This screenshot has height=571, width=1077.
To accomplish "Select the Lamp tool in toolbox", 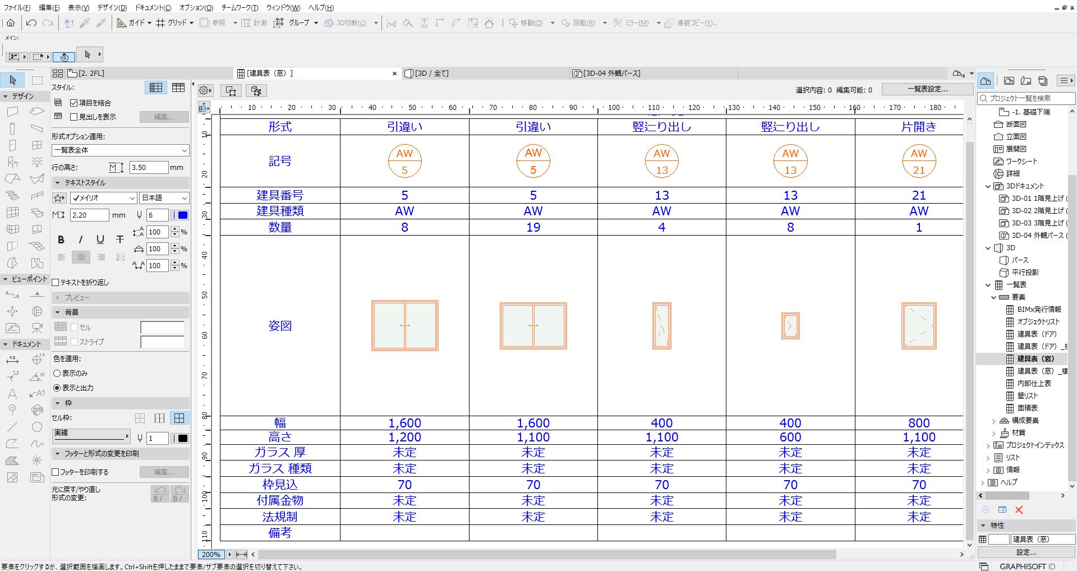I will point(37,163).
